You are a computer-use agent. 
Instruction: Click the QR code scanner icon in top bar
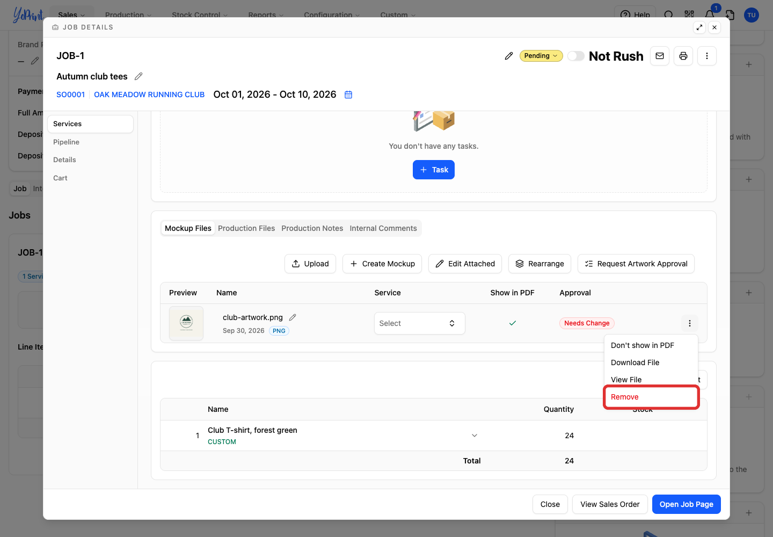[689, 14]
